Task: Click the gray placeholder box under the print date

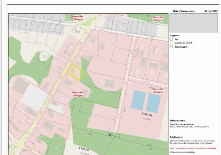Action: (194, 23)
